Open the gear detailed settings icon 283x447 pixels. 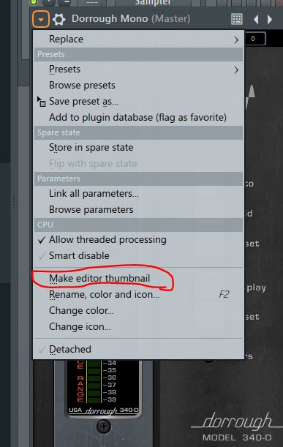click(59, 19)
